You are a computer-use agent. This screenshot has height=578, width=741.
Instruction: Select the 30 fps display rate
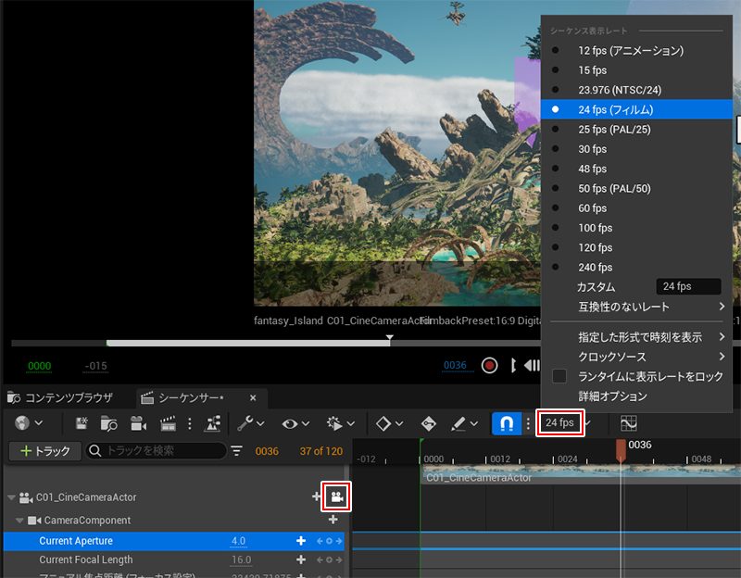pos(592,149)
